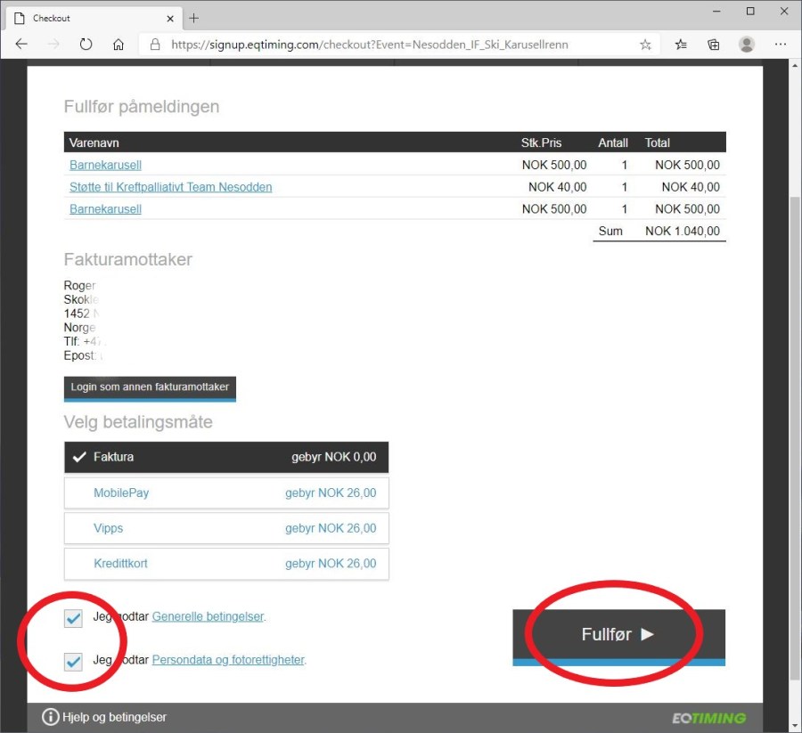Choose MobilePay payment option
The image size is (802, 733).
point(226,493)
